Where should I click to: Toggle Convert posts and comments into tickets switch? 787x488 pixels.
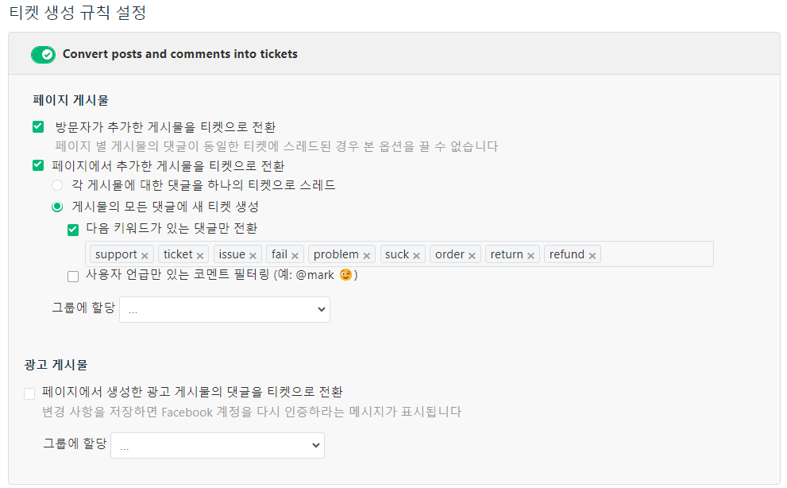(43, 54)
